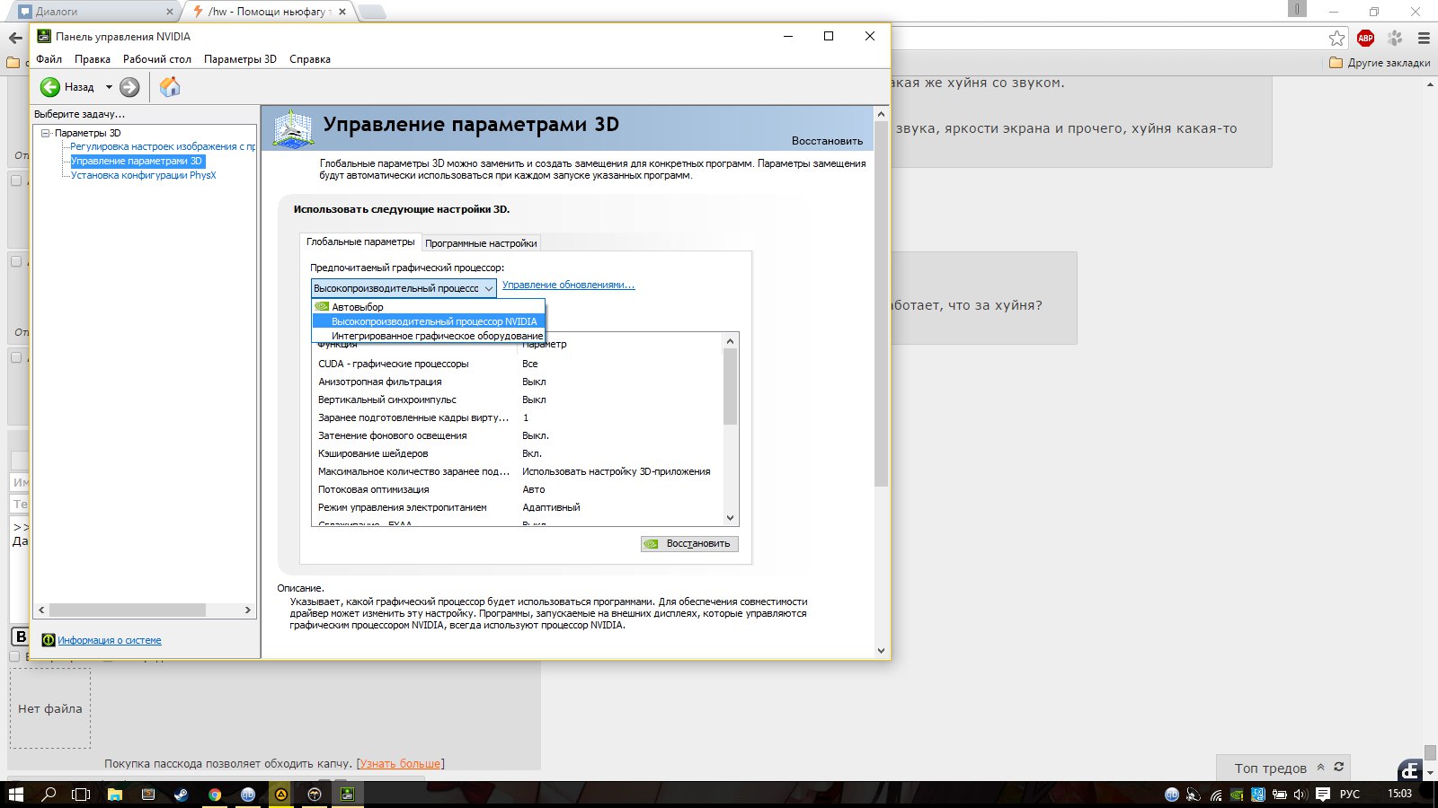The image size is (1438, 808).
Task: Open the Windows Start menu
Action: click(x=15, y=795)
